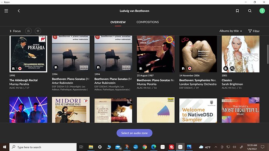Open The Aldeburgh Recital album cover

[x=28, y=54]
